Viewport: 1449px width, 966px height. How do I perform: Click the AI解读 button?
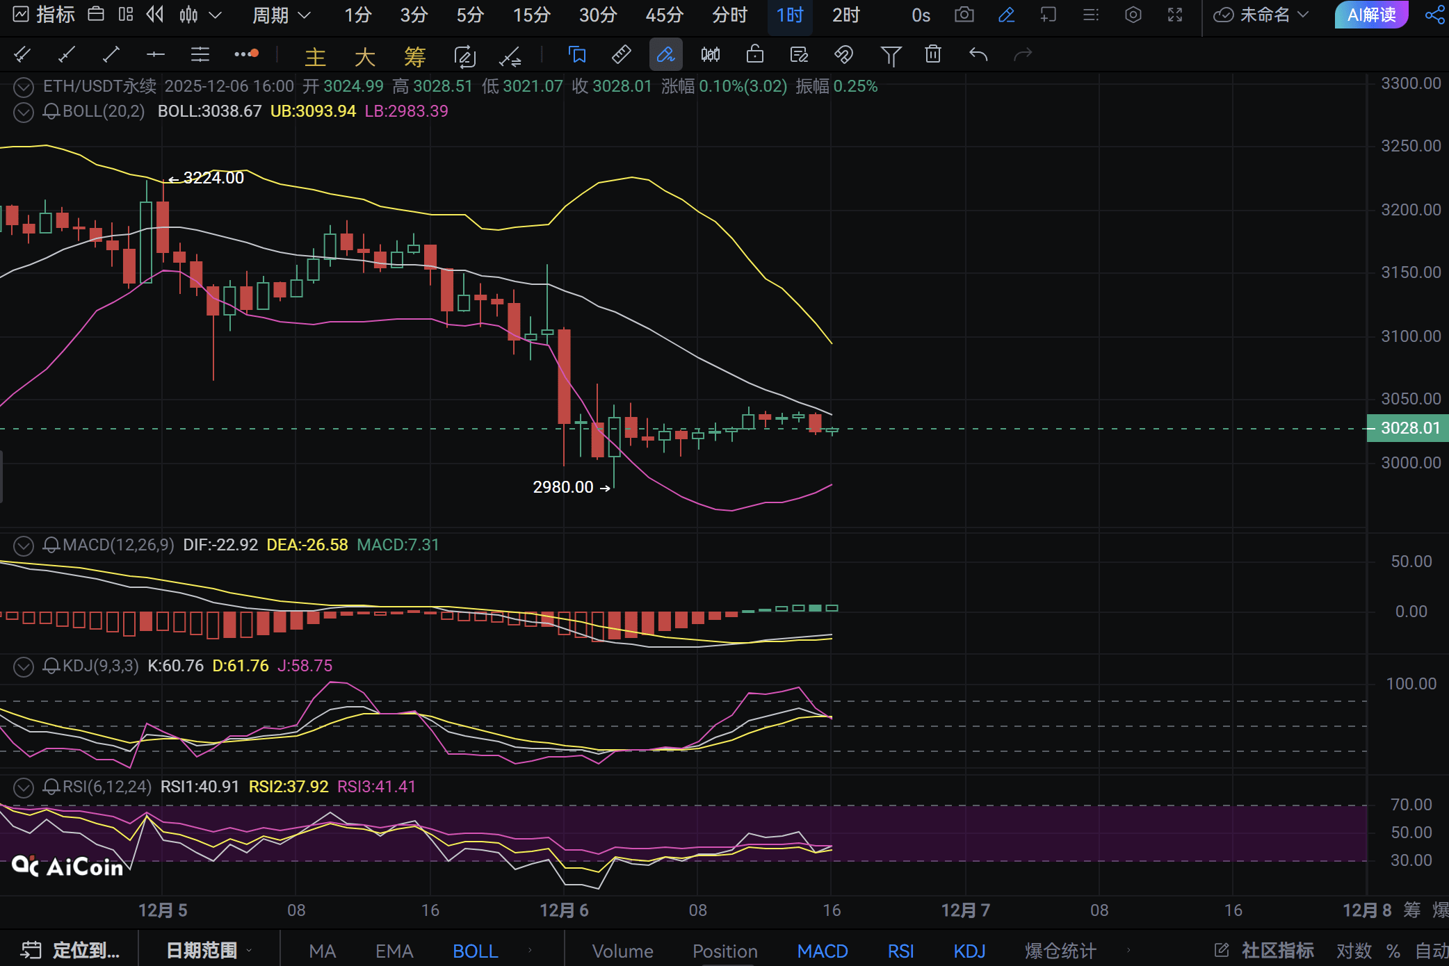1370,15
